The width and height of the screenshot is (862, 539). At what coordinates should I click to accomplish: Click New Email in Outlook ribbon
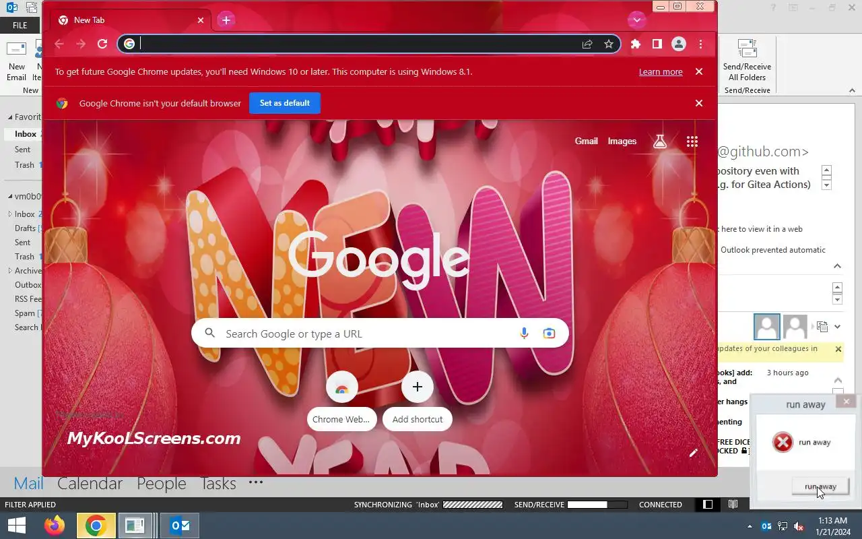pyautogui.click(x=16, y=62)
